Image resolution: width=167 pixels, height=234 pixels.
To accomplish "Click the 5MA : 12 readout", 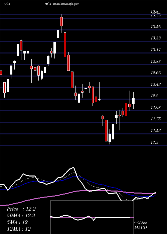I will (x=17, y=222).
